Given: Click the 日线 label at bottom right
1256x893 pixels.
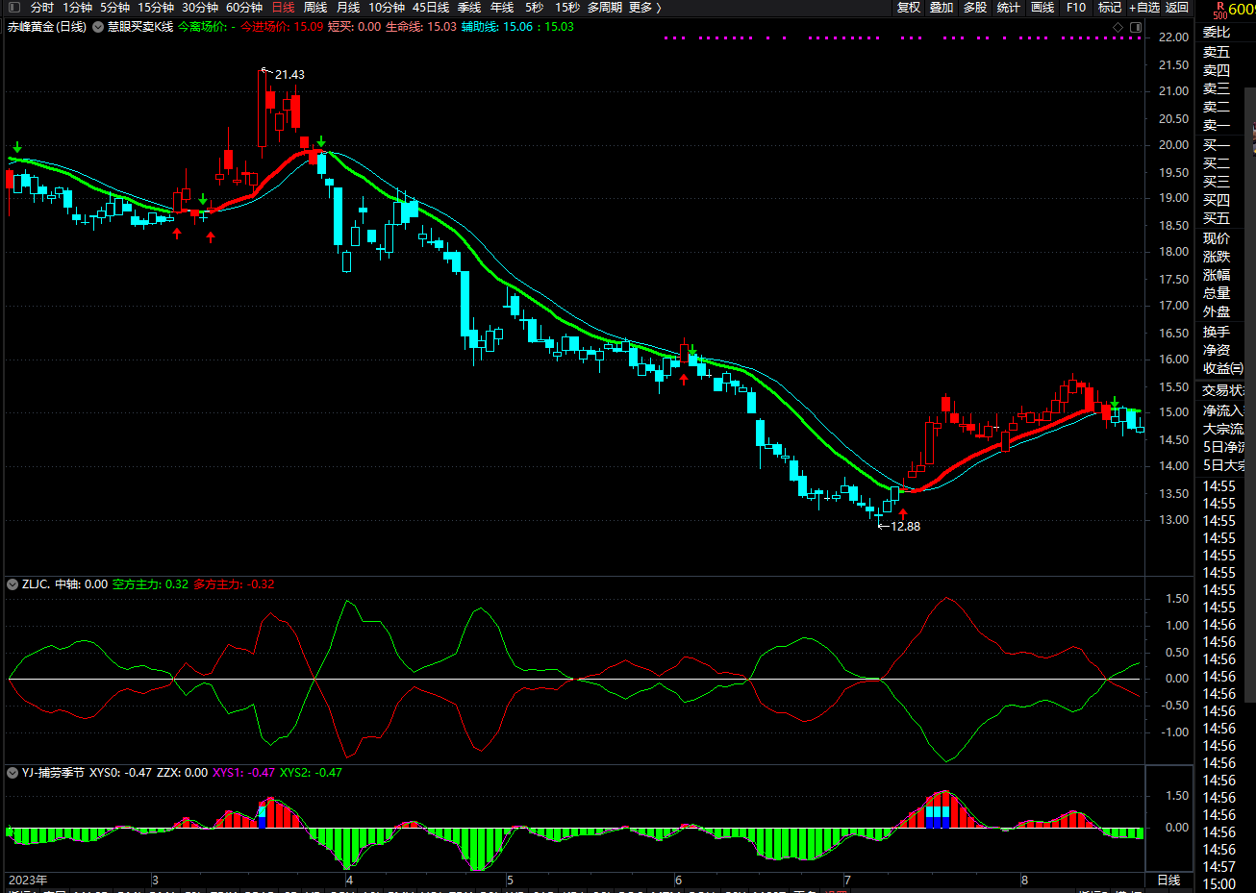Looking at the screenshot, I should click(x=1168, y=880).
